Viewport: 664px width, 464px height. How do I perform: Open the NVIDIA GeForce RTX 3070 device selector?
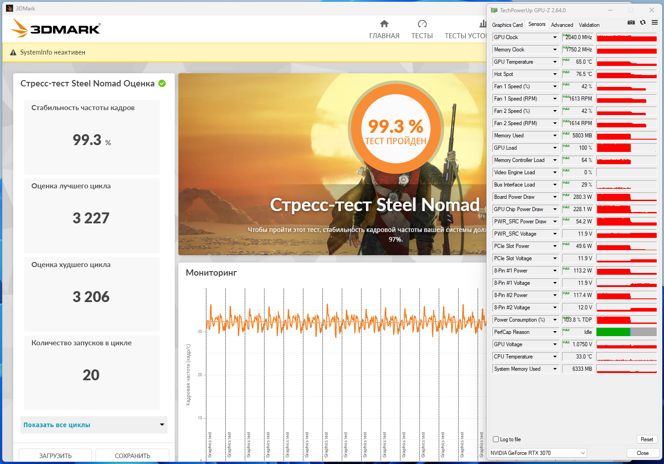538,453
